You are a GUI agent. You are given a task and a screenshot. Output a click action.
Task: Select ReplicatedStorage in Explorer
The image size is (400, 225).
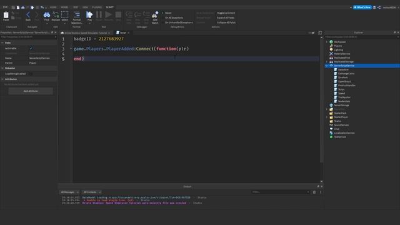344,62
